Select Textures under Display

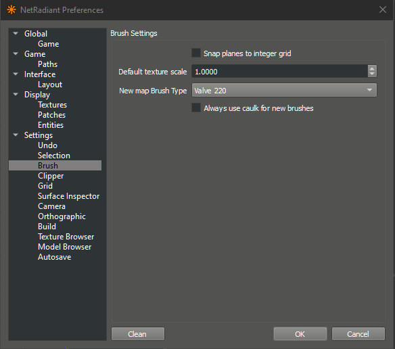(52, 105)
